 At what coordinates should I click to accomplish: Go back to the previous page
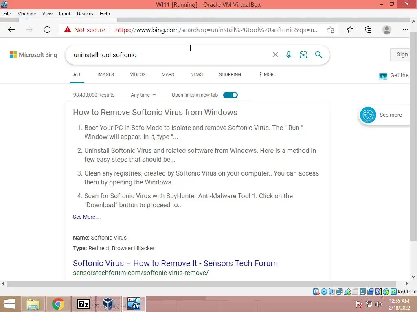tap(11, 30)
